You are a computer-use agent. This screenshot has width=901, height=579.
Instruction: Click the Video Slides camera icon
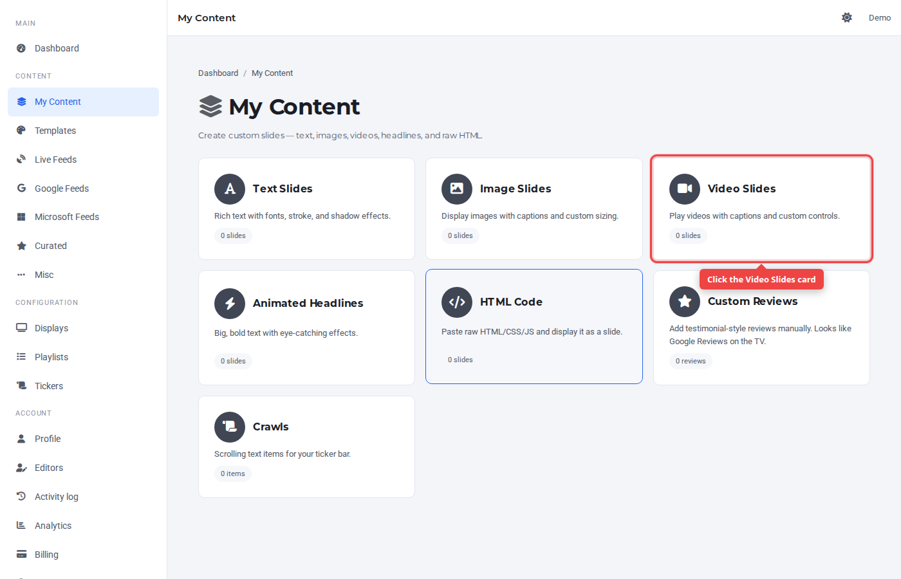(x=685, y=189)
